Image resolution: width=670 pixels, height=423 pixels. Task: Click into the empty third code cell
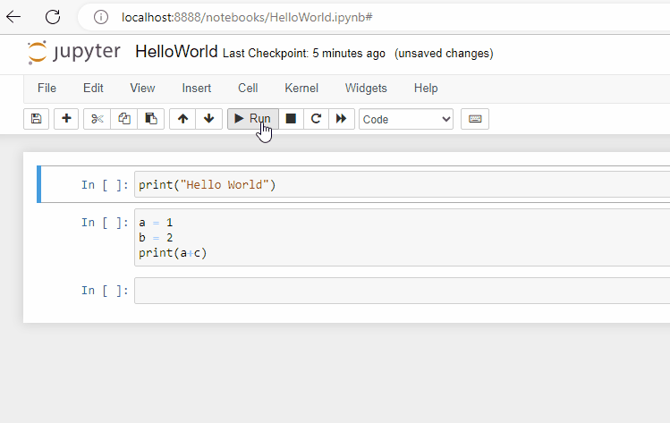point(403,291)
